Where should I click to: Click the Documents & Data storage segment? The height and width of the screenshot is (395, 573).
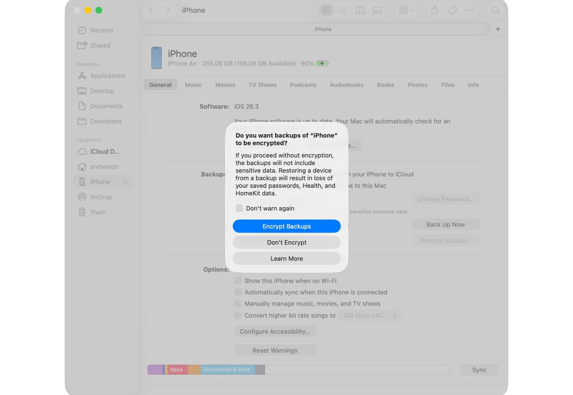click(x=226, y=369)
